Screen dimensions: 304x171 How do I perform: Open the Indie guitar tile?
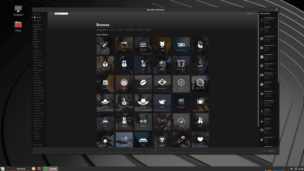click(200, 46)
